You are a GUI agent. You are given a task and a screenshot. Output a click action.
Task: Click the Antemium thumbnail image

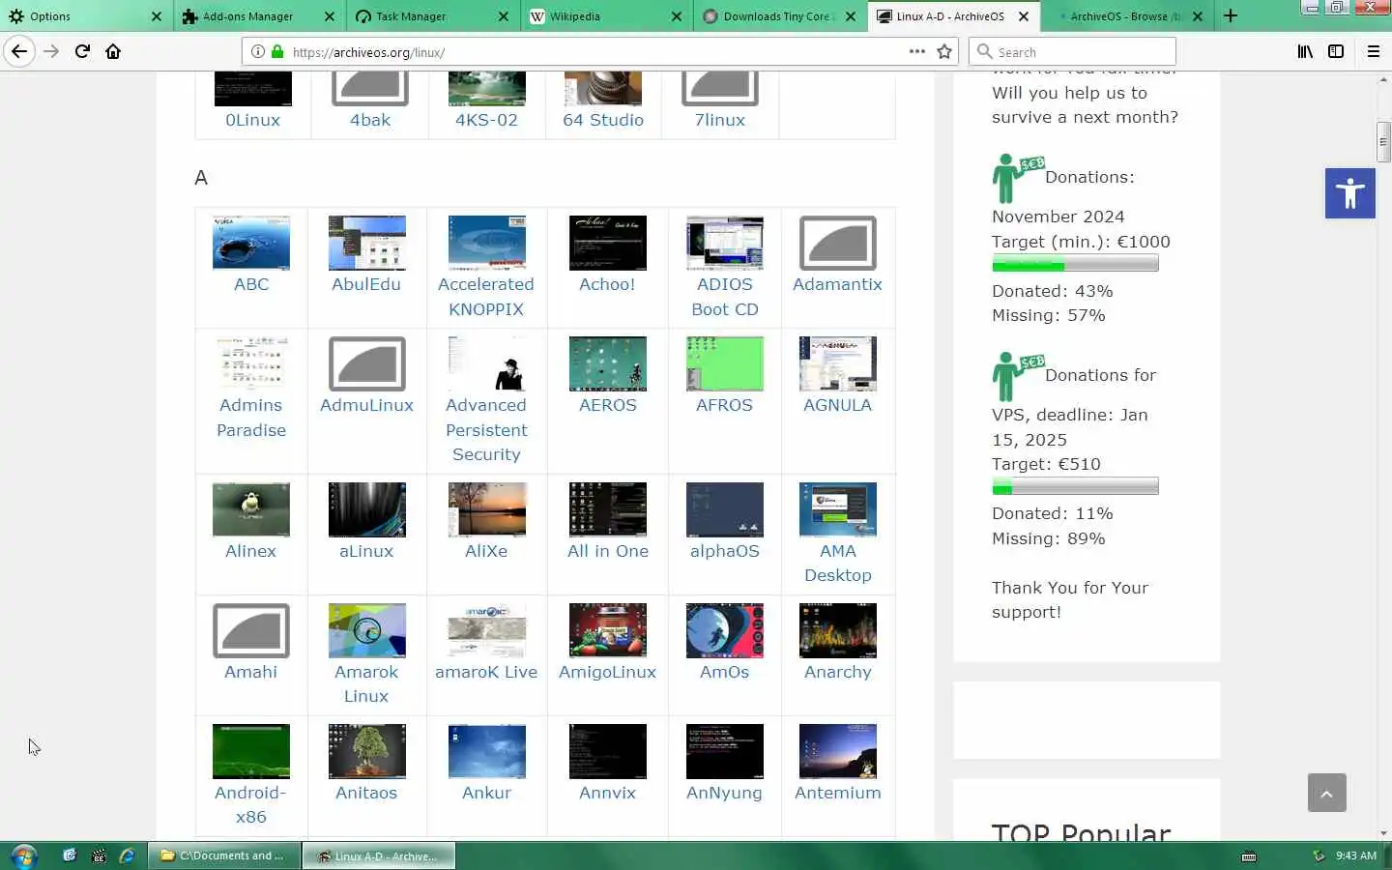click(x=837, y=751)
